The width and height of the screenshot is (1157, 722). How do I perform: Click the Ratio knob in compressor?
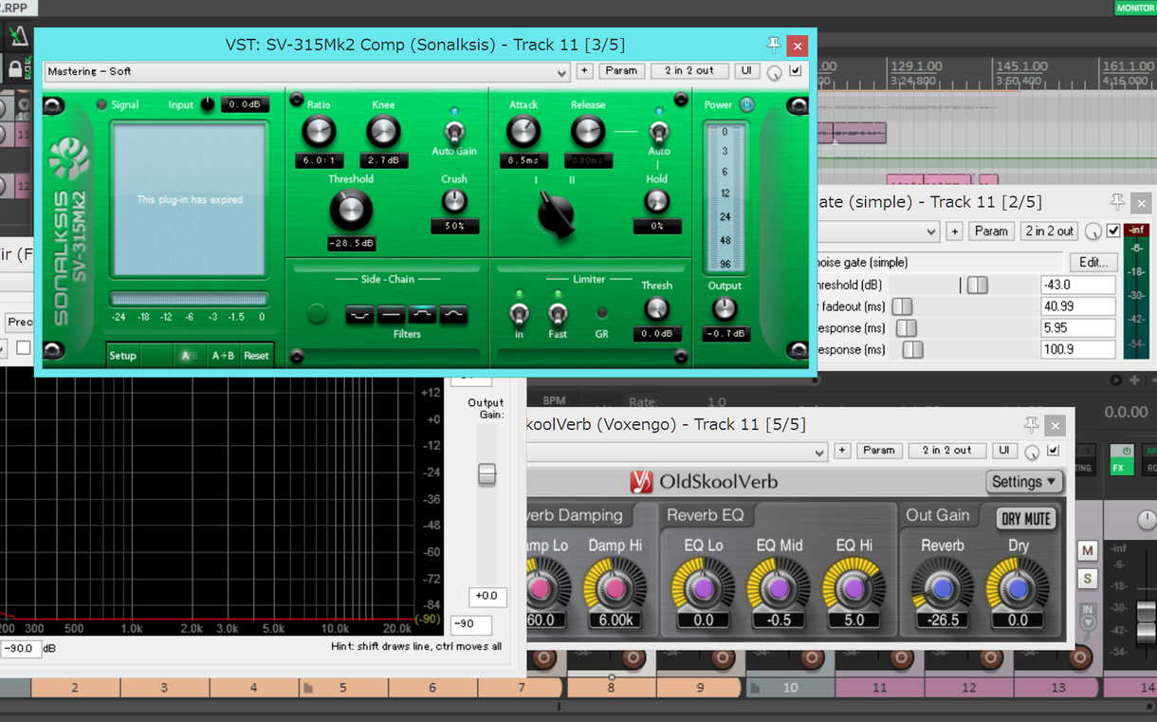point(320,131)
